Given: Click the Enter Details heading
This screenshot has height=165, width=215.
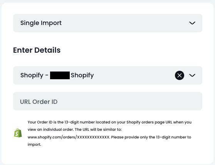Looking at the screenshot, I should point(37,50).
